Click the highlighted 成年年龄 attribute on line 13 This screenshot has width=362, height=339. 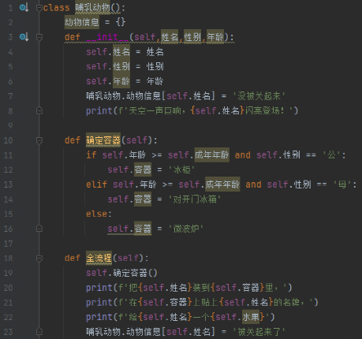tap(222, 184)
